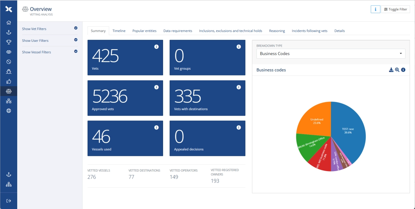Open the Reasoning tab
This screenshot has width=415, height=209.
click(277, 31)
